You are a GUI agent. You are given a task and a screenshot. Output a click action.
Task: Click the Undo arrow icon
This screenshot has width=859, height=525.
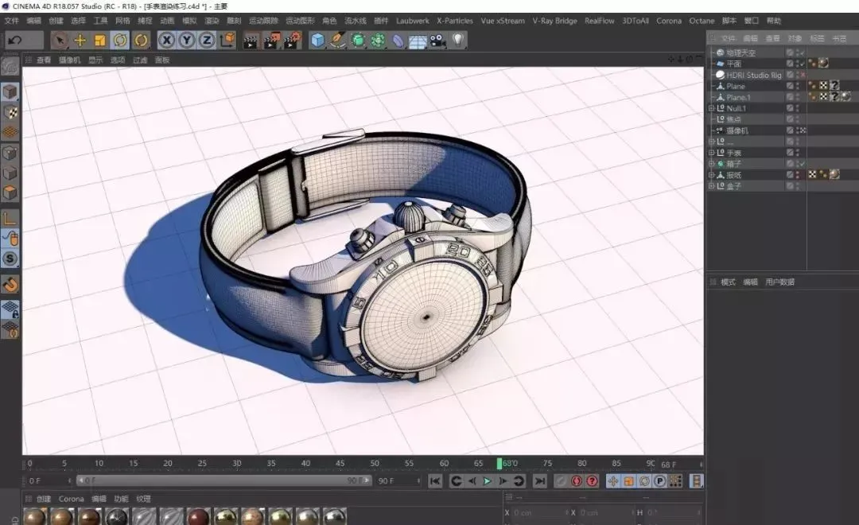(x=15, y=40)
